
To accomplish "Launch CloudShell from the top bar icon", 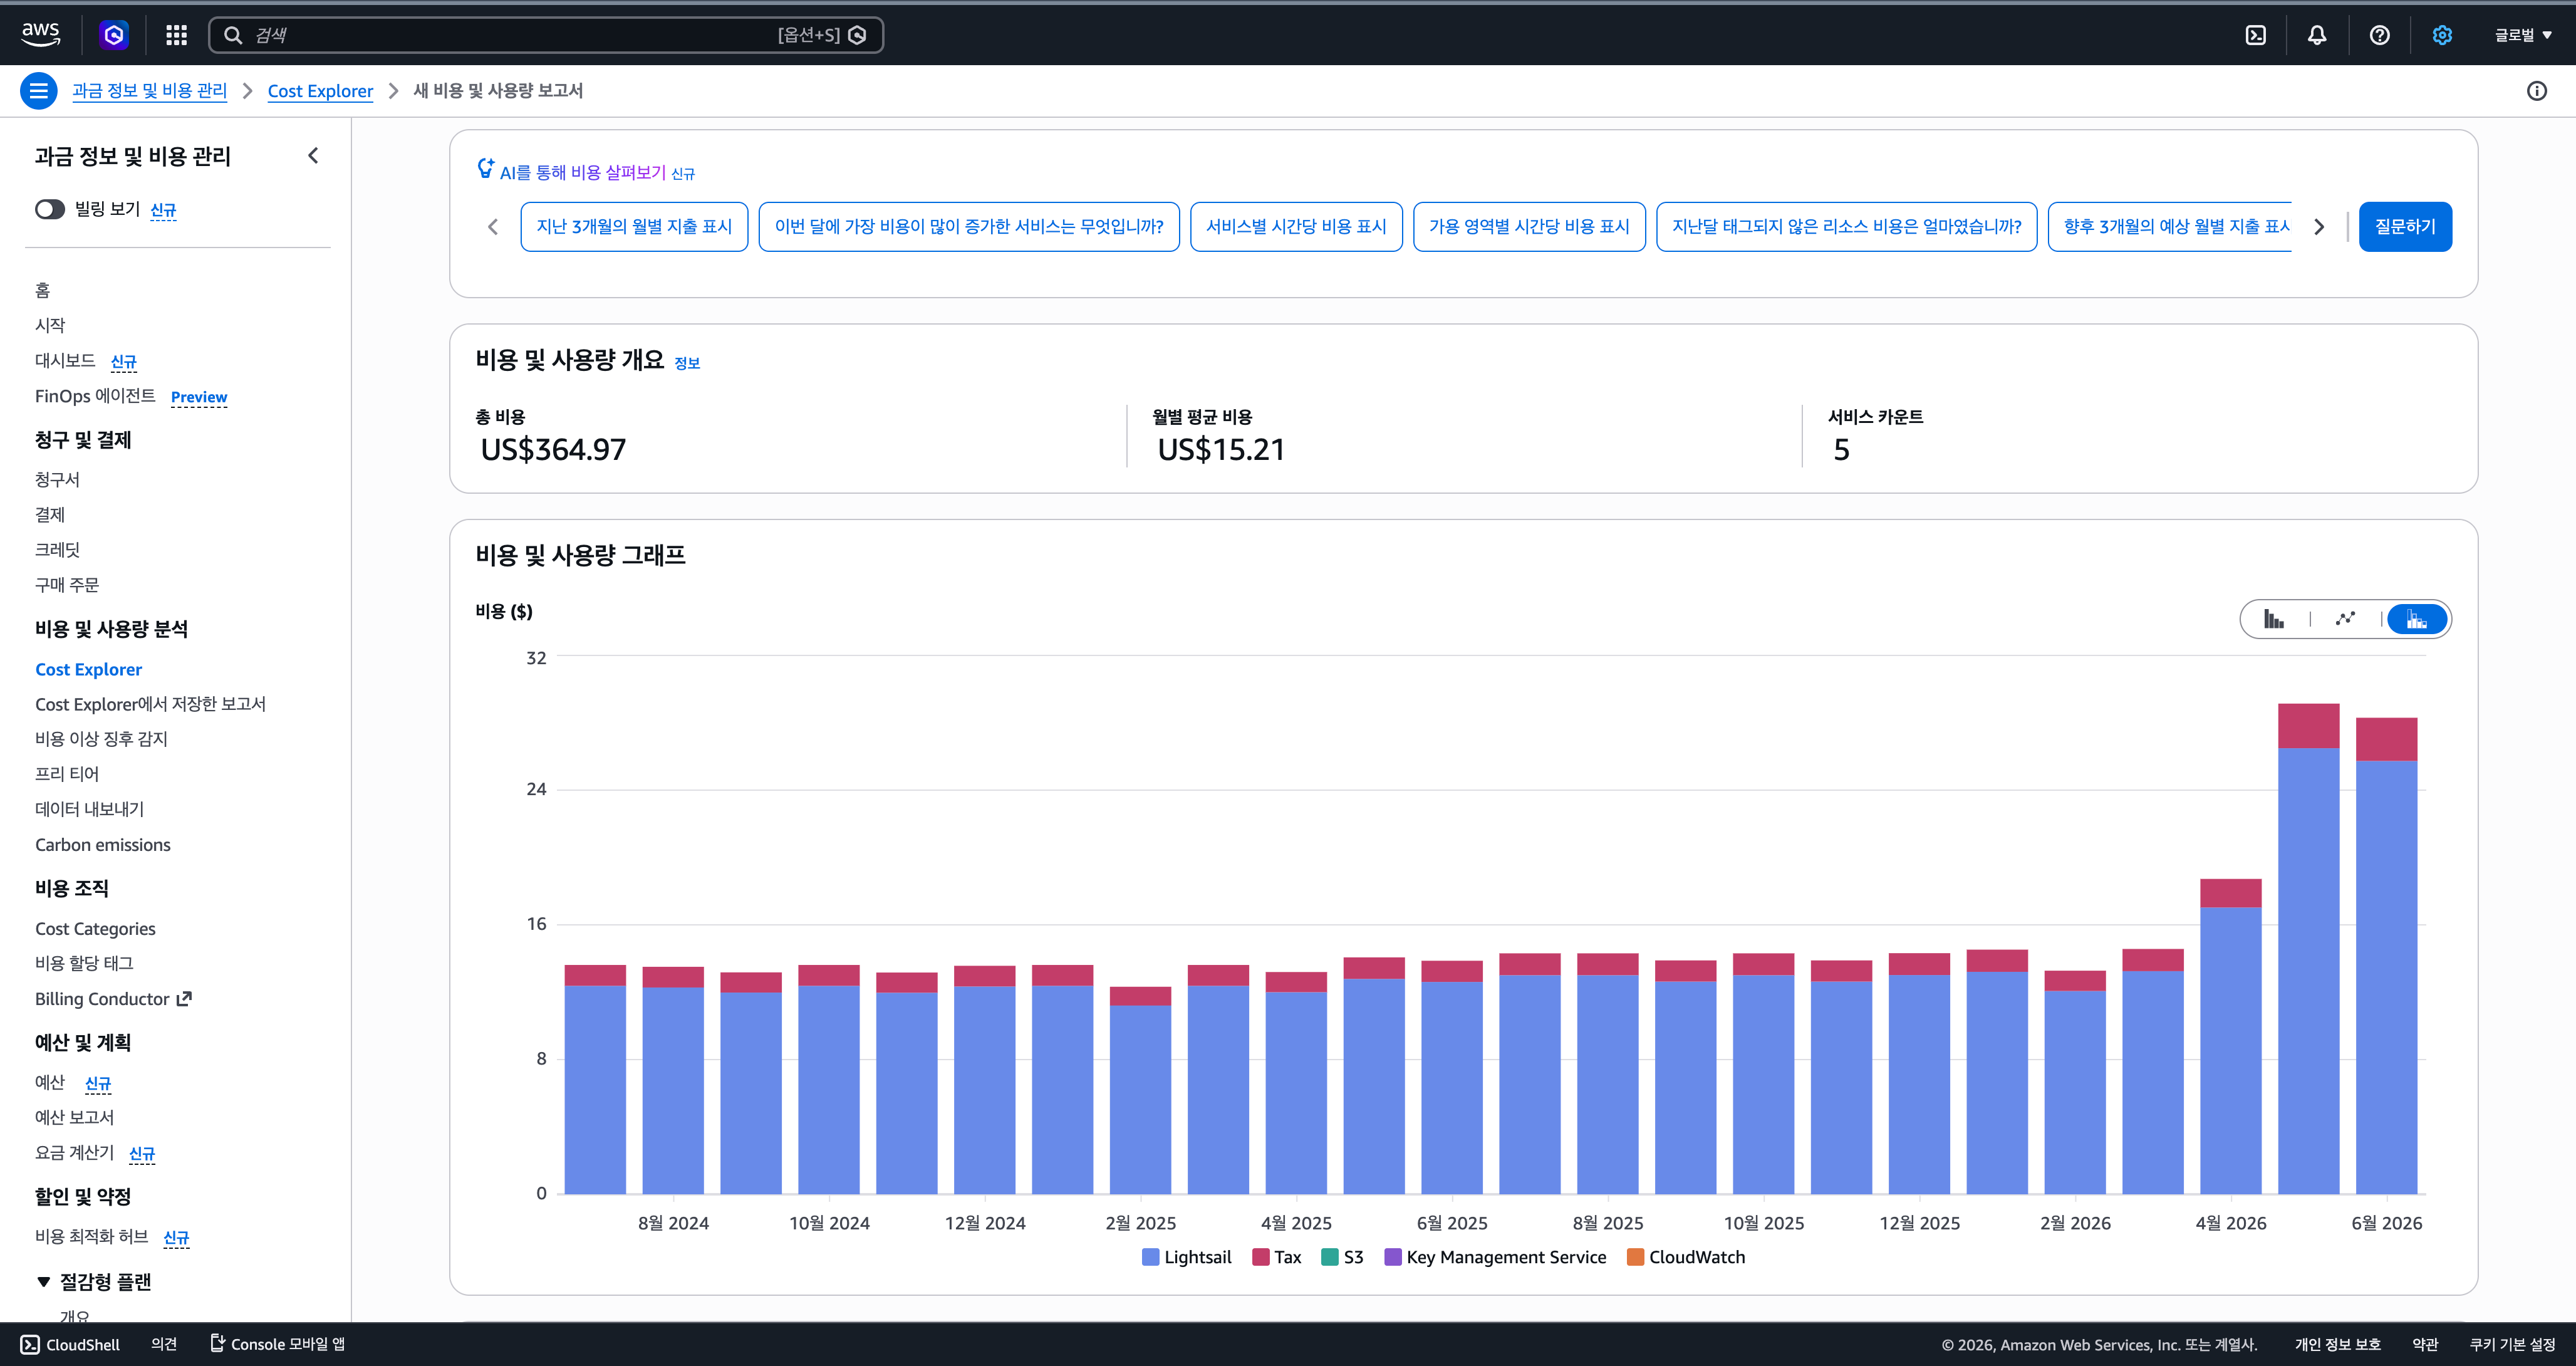I will coord(2256,35).
